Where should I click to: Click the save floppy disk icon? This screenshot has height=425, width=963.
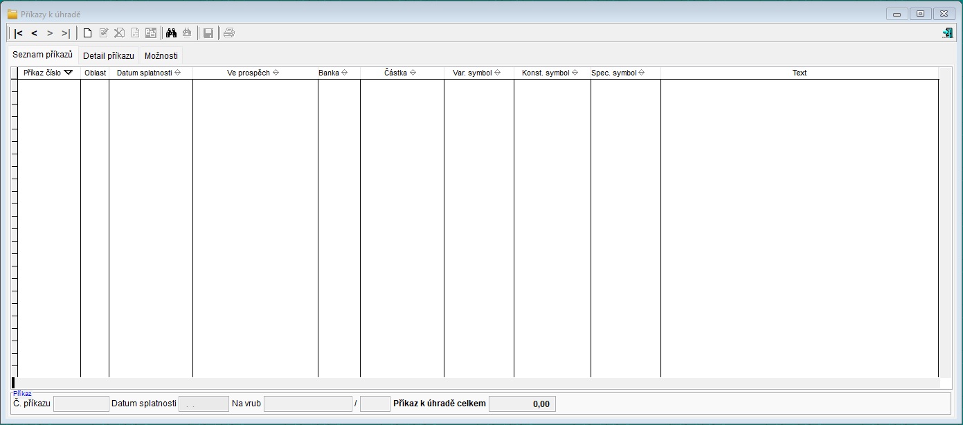point(208,33)
